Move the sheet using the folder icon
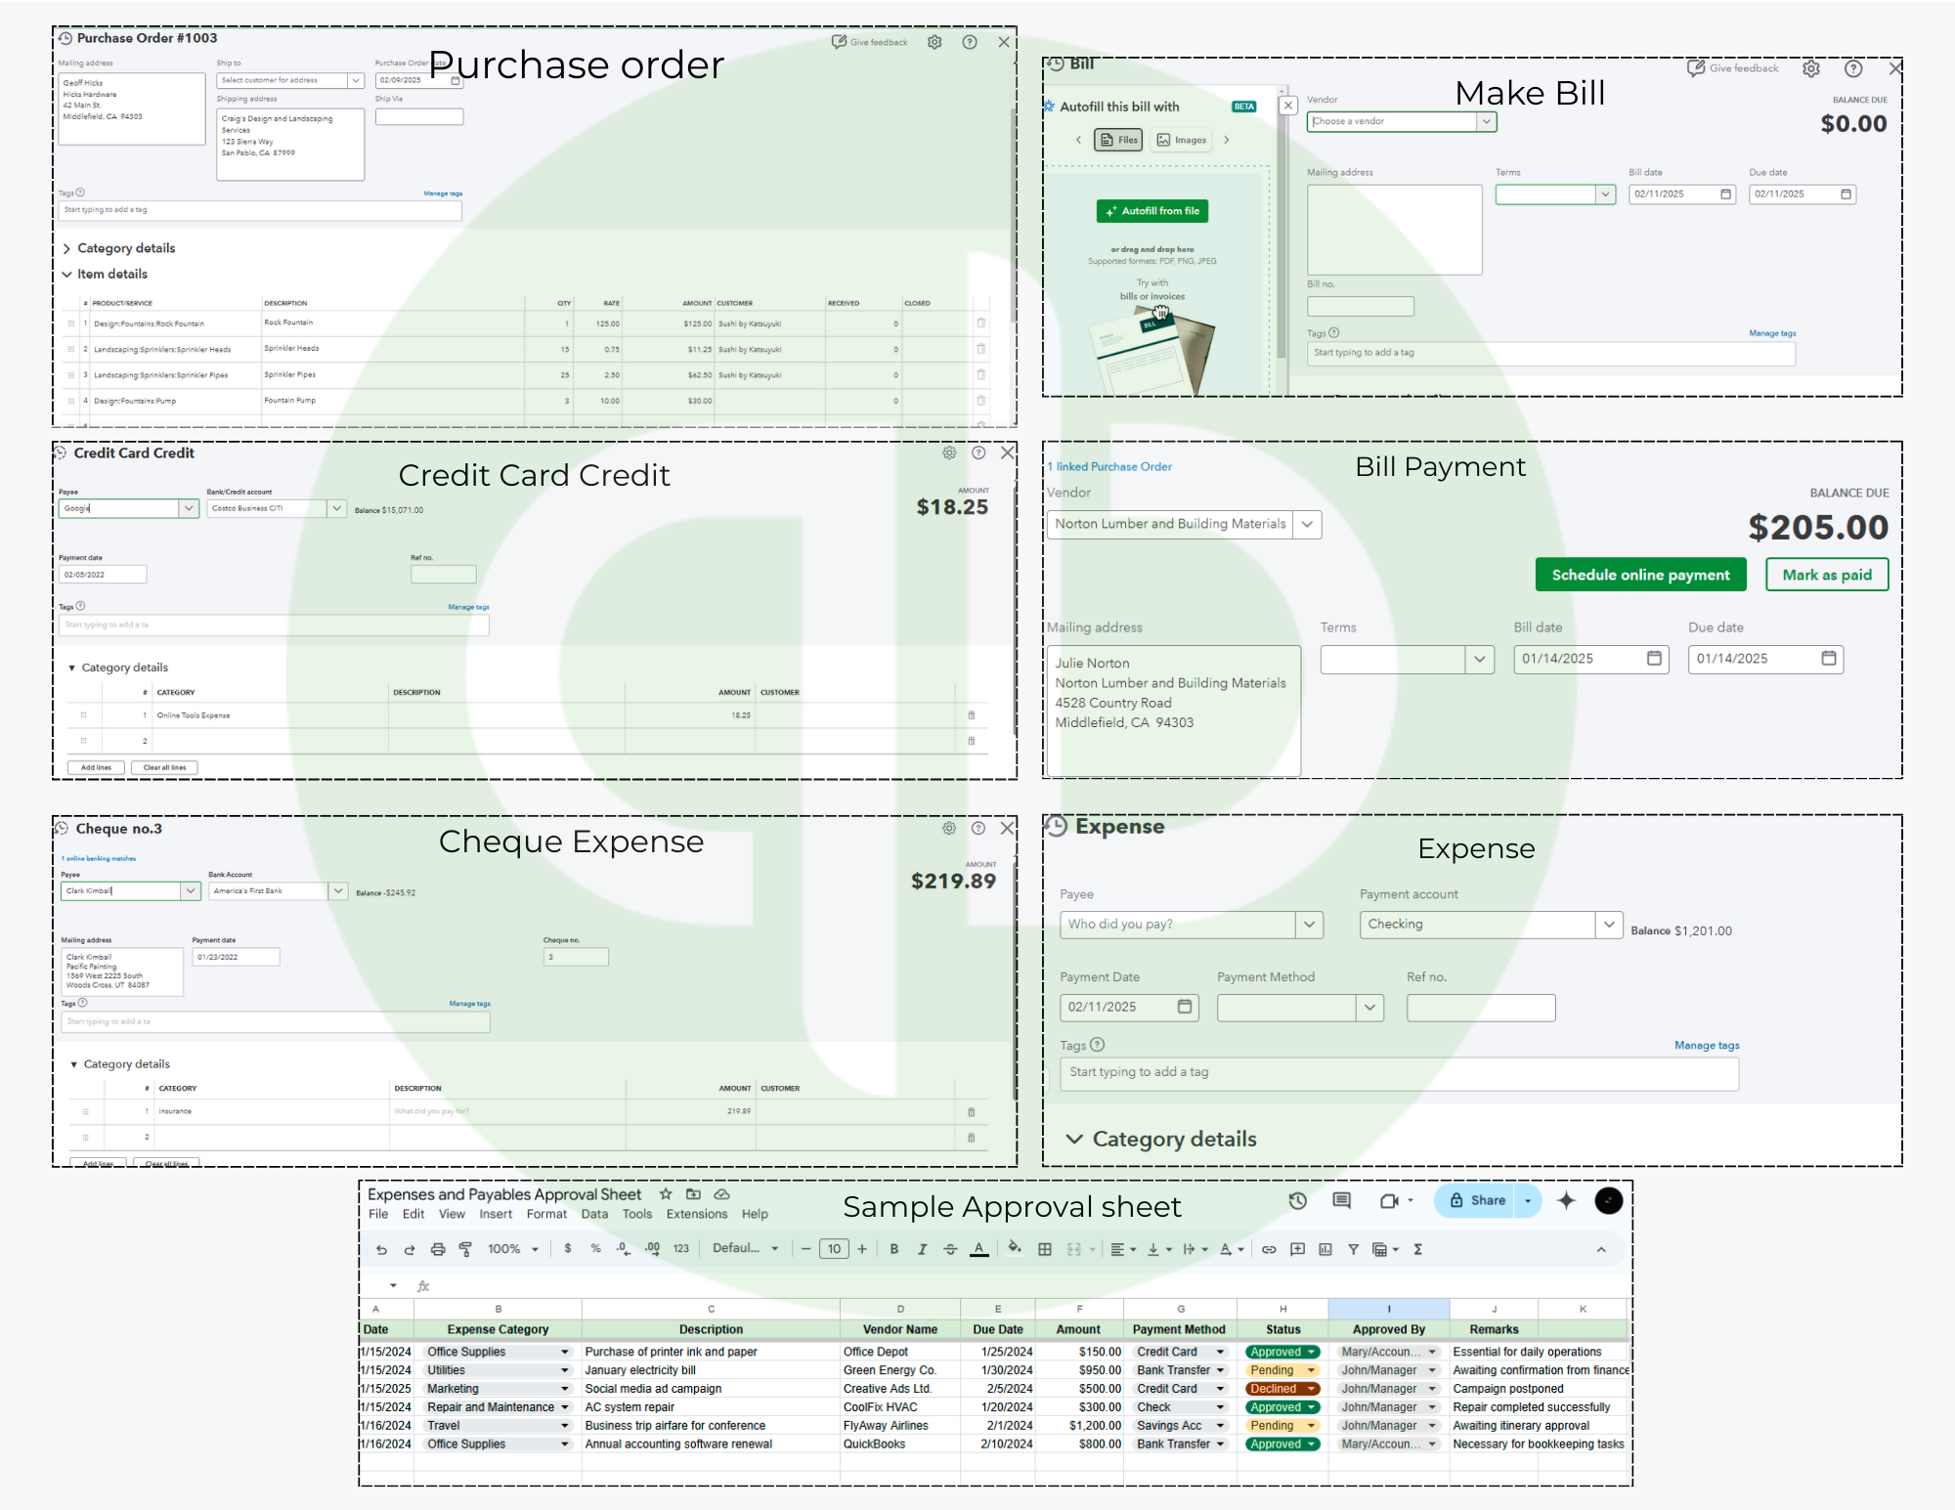 click(x=693, y=1193)
